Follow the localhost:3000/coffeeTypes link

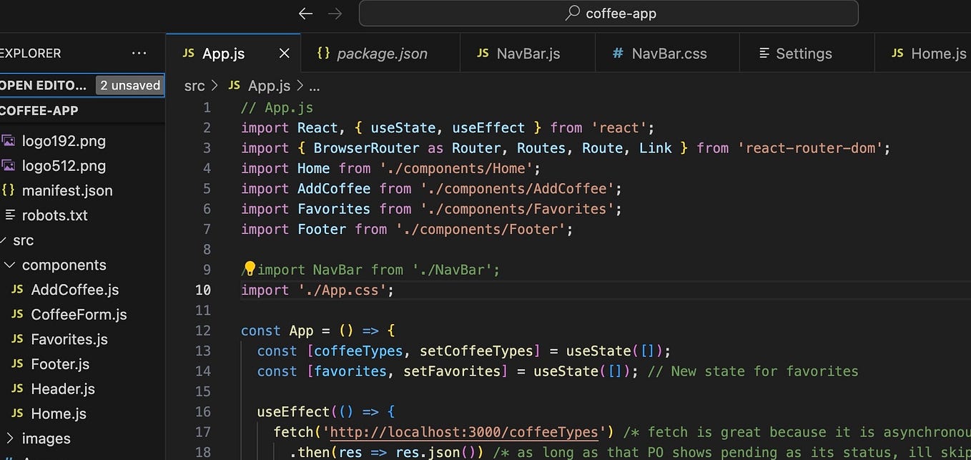pos(463,432)
